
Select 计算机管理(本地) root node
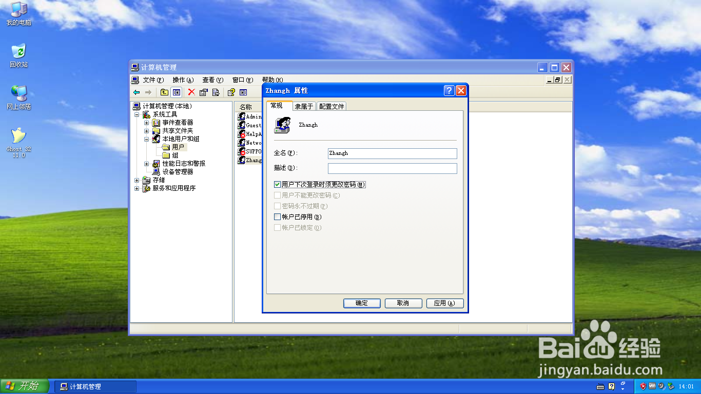coord(162,106)
